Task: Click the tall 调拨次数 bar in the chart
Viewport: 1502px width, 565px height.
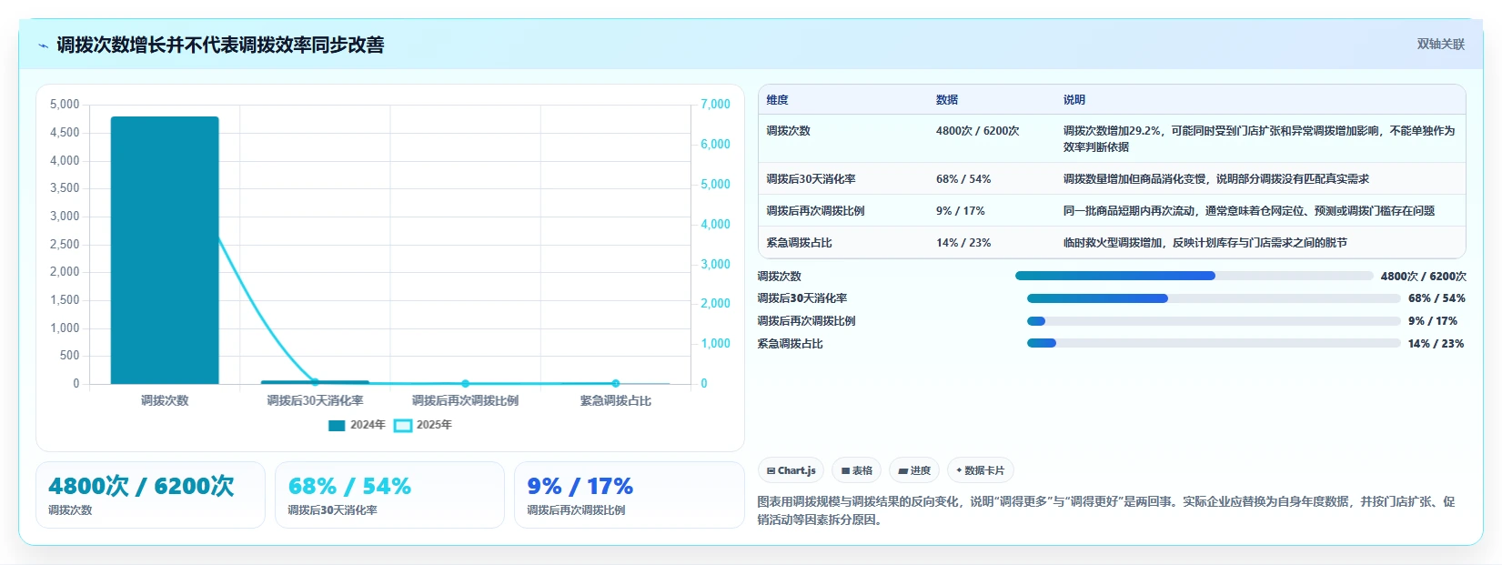Action: pos(165,250)
